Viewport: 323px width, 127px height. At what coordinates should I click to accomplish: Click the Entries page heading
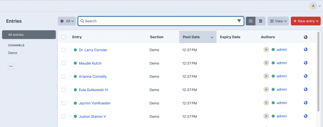(14, 21)
